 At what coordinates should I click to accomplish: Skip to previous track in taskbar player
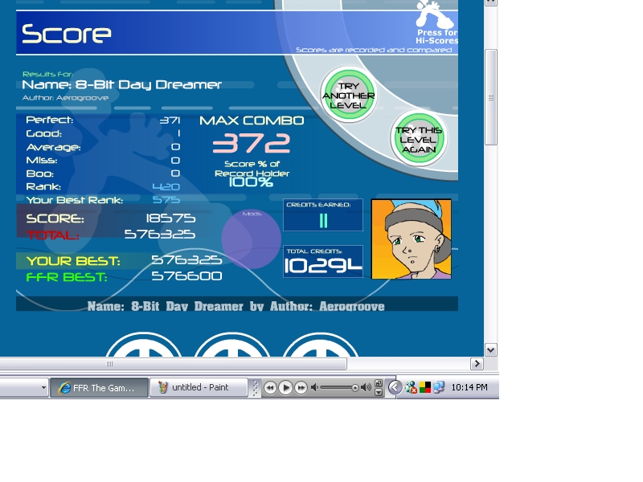[x=270, y=387]
